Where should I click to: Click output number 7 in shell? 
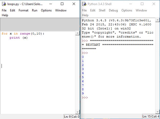pos(83,85)
